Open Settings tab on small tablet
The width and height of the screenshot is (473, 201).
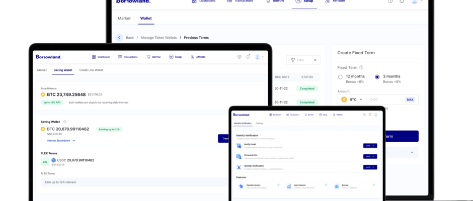click(x=260, y=123)
